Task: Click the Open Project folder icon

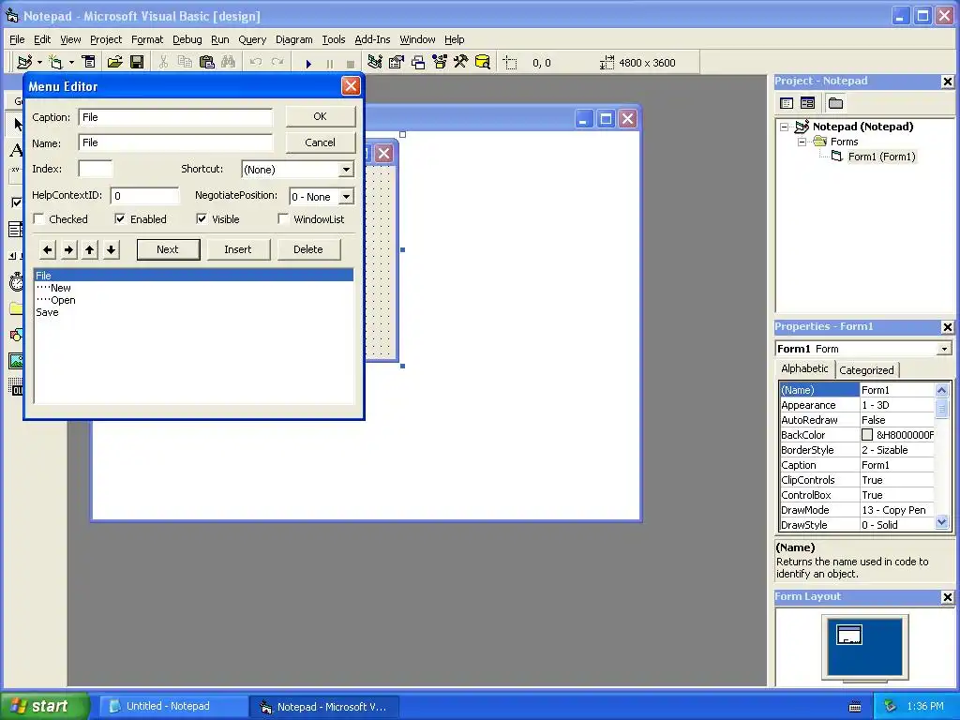Action: pyautogui.click(x=114, y=63)
